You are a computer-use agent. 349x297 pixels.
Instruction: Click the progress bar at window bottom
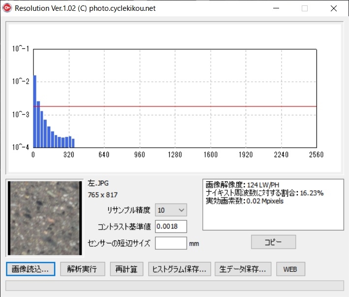(175, 286)
